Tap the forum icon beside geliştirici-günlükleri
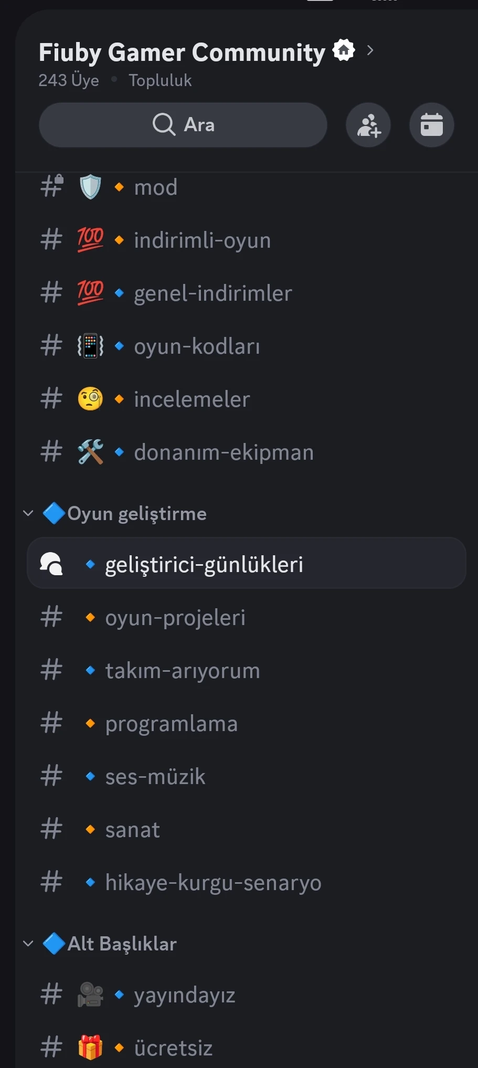This screenshot has height=1068, width=478. (x=51, y=564)
